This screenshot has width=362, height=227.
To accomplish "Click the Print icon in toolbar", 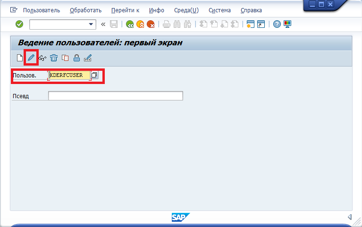I will 167,24.
